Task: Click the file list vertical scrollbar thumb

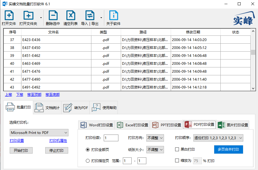Action: 253,52
